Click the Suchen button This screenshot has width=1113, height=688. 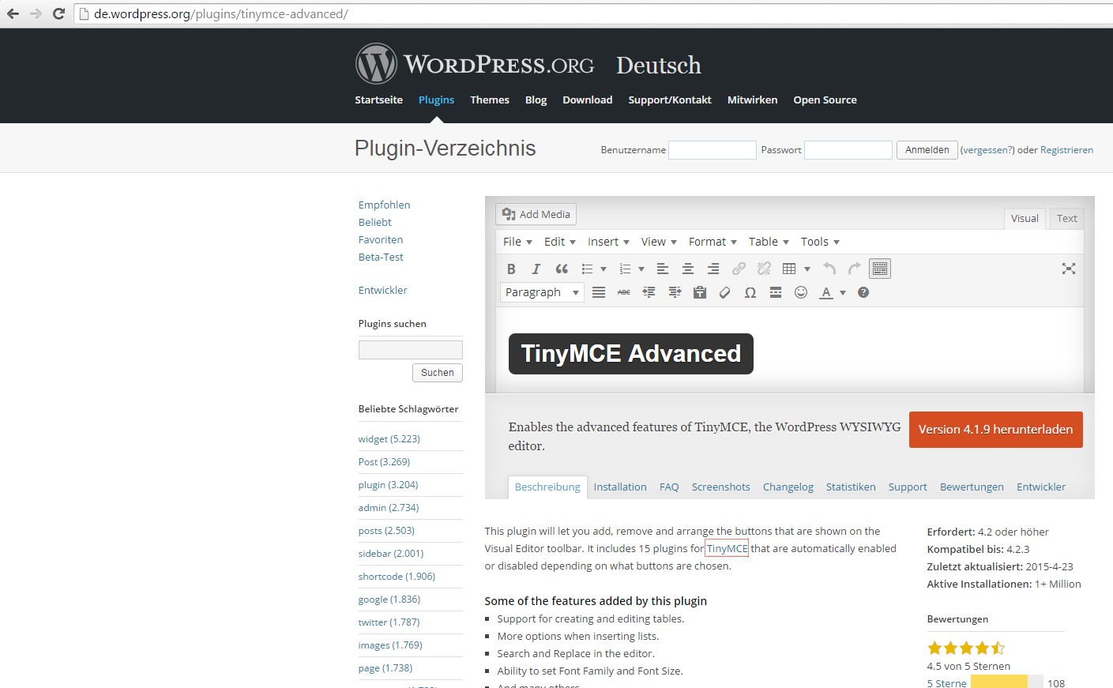coord(438,373)
